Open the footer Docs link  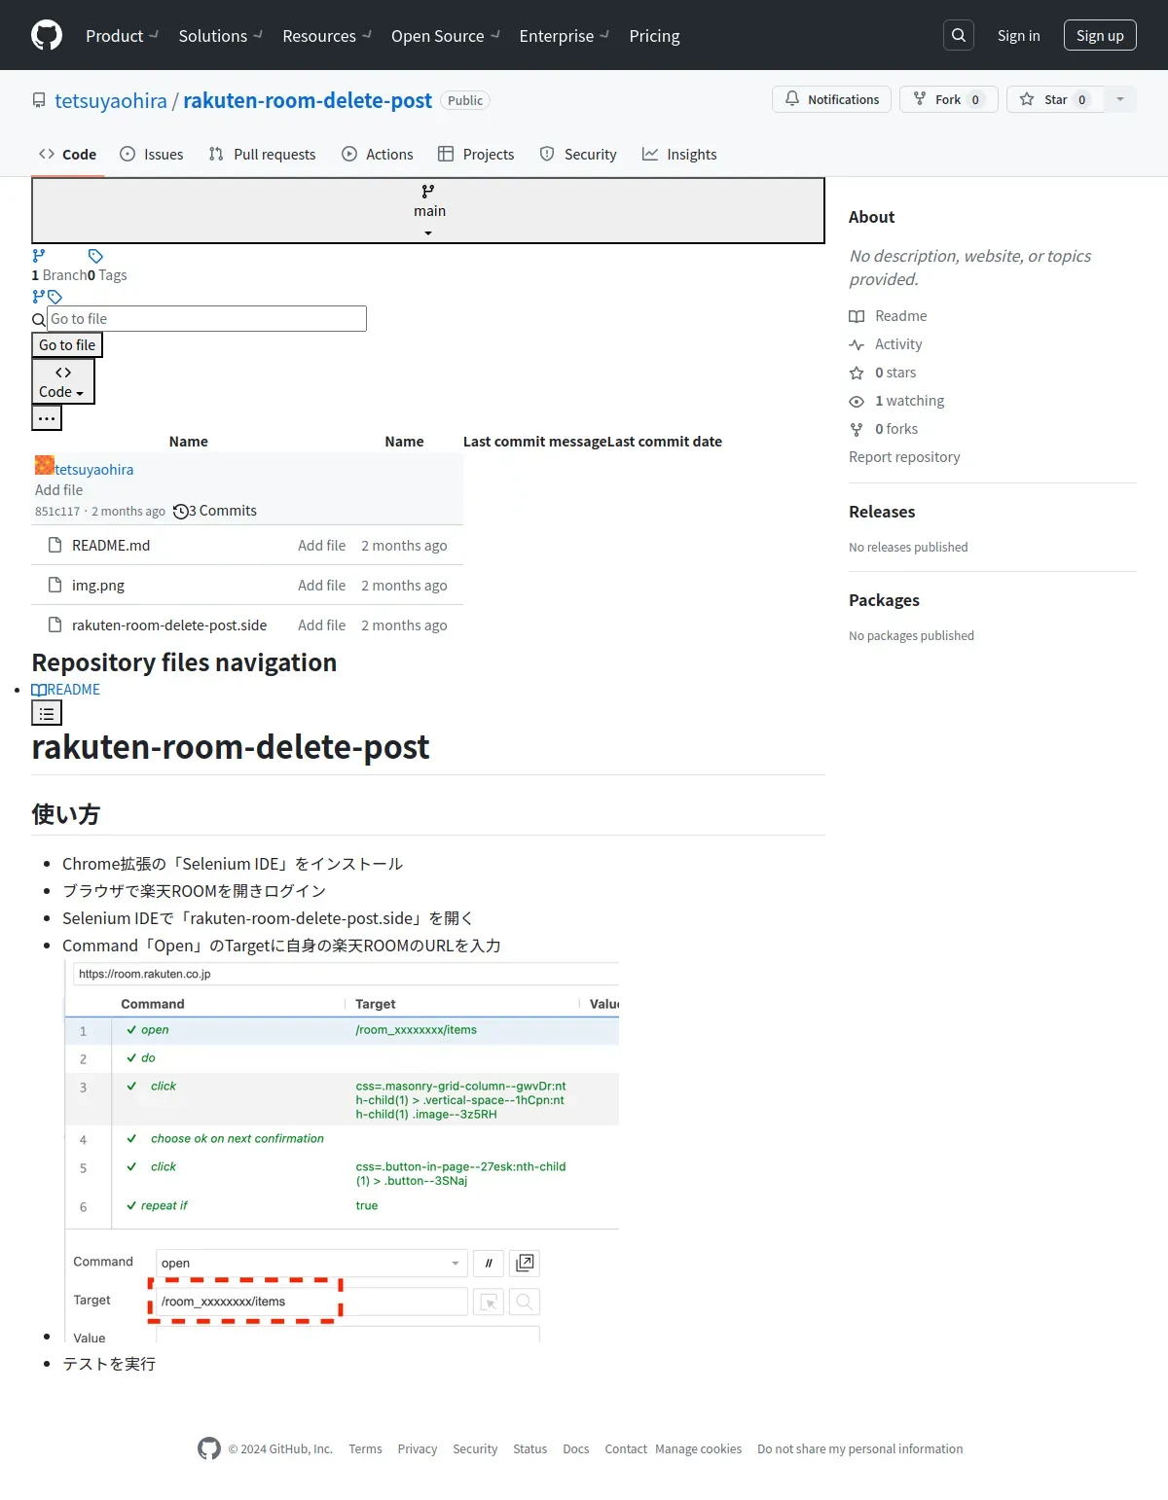[x=576, y=1448]
